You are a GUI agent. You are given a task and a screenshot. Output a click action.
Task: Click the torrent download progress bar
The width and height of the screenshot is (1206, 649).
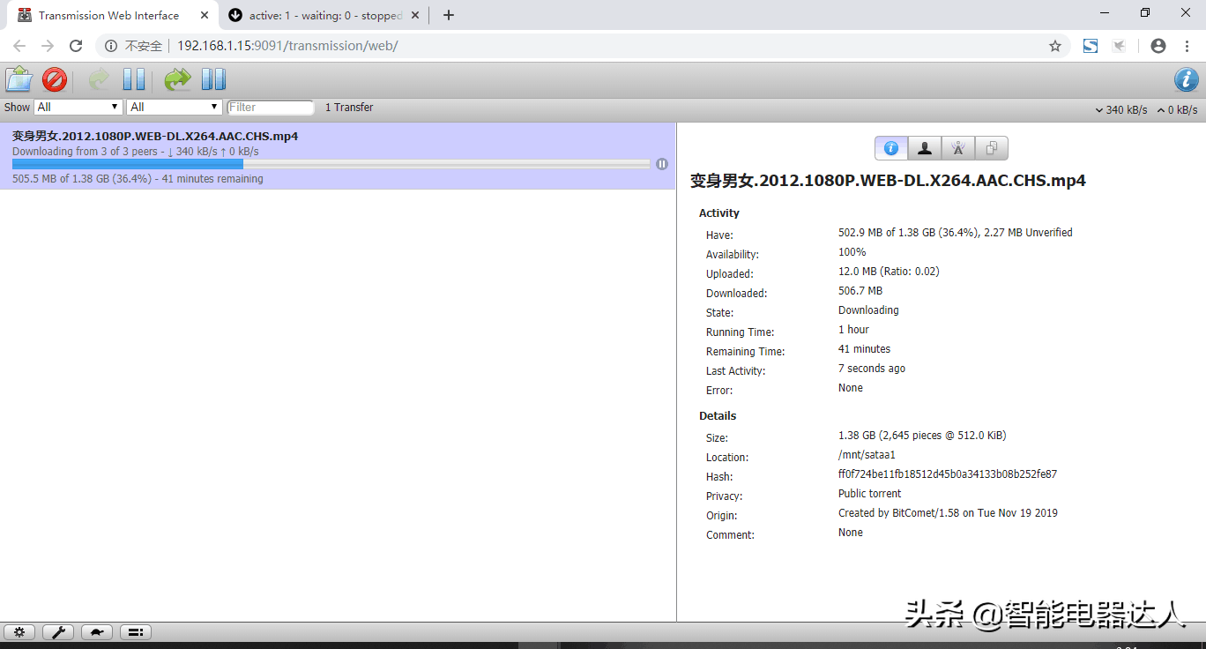click(x=331, y=164)
